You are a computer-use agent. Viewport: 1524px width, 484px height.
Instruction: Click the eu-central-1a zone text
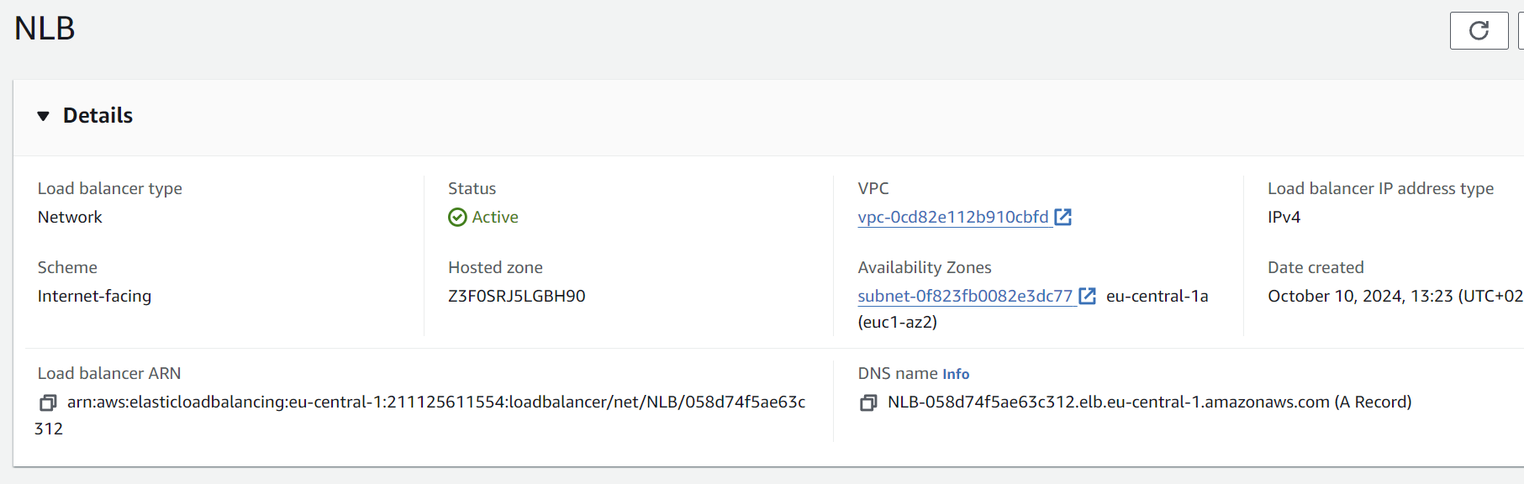coord(1157,297)
